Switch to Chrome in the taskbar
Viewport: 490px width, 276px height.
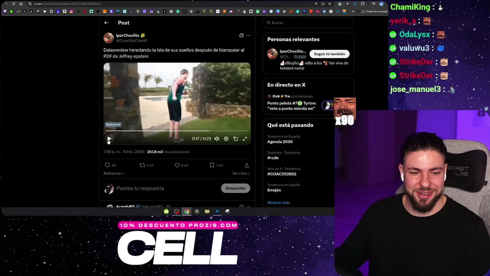pyautogui.click(x=186, y=212)
